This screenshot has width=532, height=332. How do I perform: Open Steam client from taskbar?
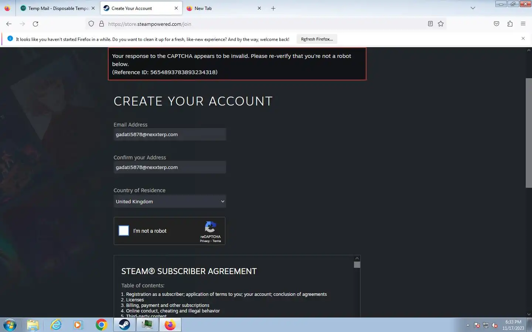(x=125, y=325)
